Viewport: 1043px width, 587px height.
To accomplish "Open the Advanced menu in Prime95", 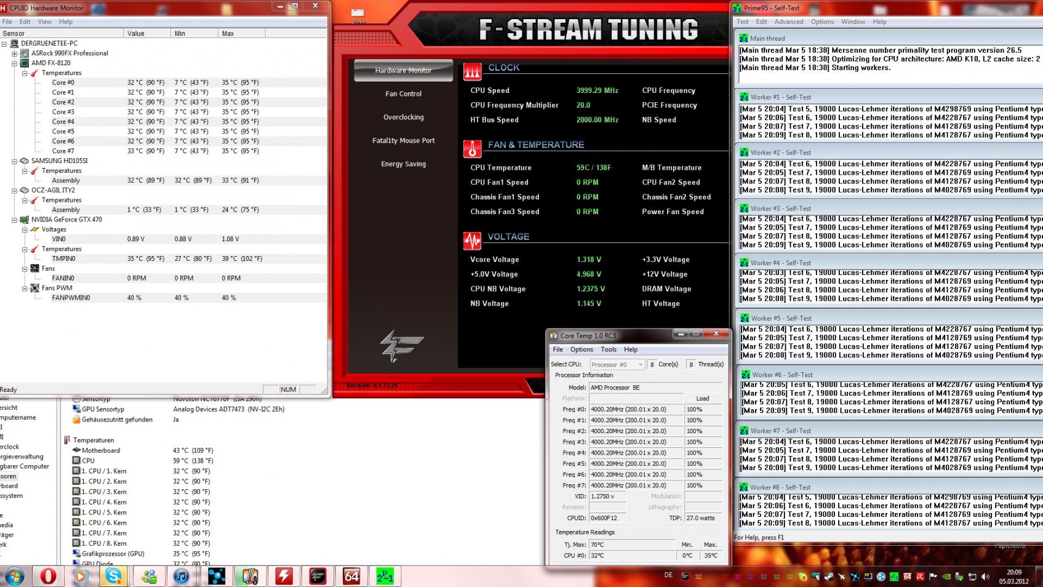I will coord(789,22).
